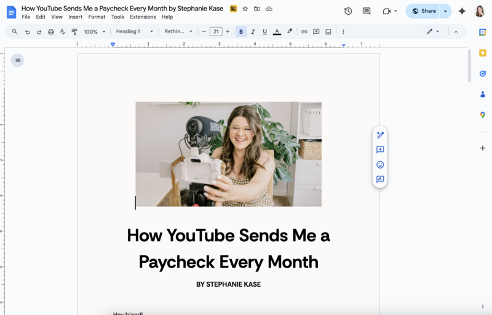The width and height of the screenshot is (492, 315).
Task: Run spelling and grammar check
Action: click(x=63, y=32)
